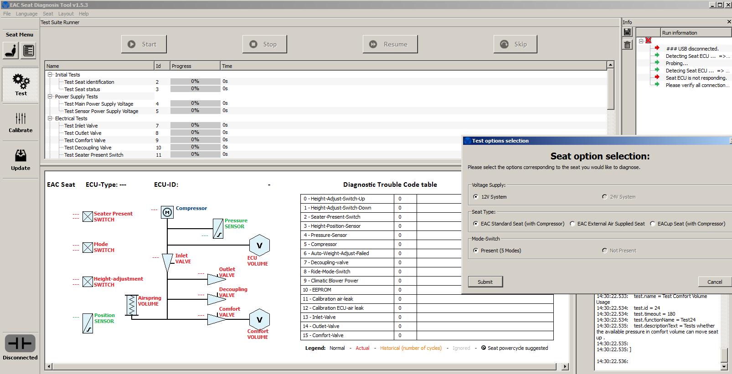Viewport: 732px width, 374px height.
Task: Click the Skip test button
Action: [x=515, y=44]
